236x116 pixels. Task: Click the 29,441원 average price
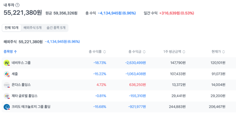179,96
